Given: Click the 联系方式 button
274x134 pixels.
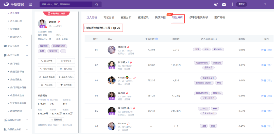Looking at the screenshot, I should (47, 61).
